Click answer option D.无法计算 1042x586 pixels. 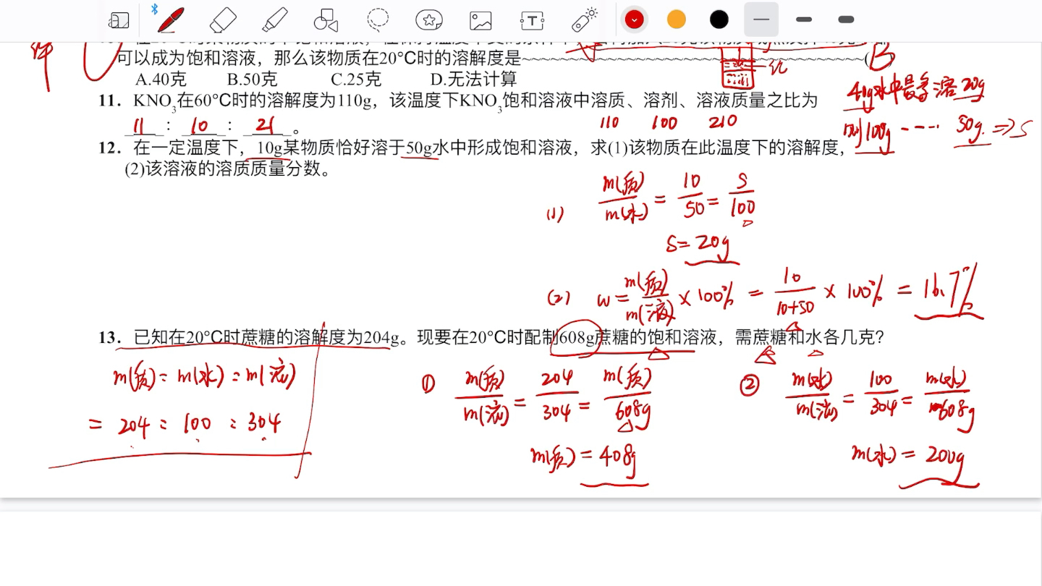click(473, 79)
